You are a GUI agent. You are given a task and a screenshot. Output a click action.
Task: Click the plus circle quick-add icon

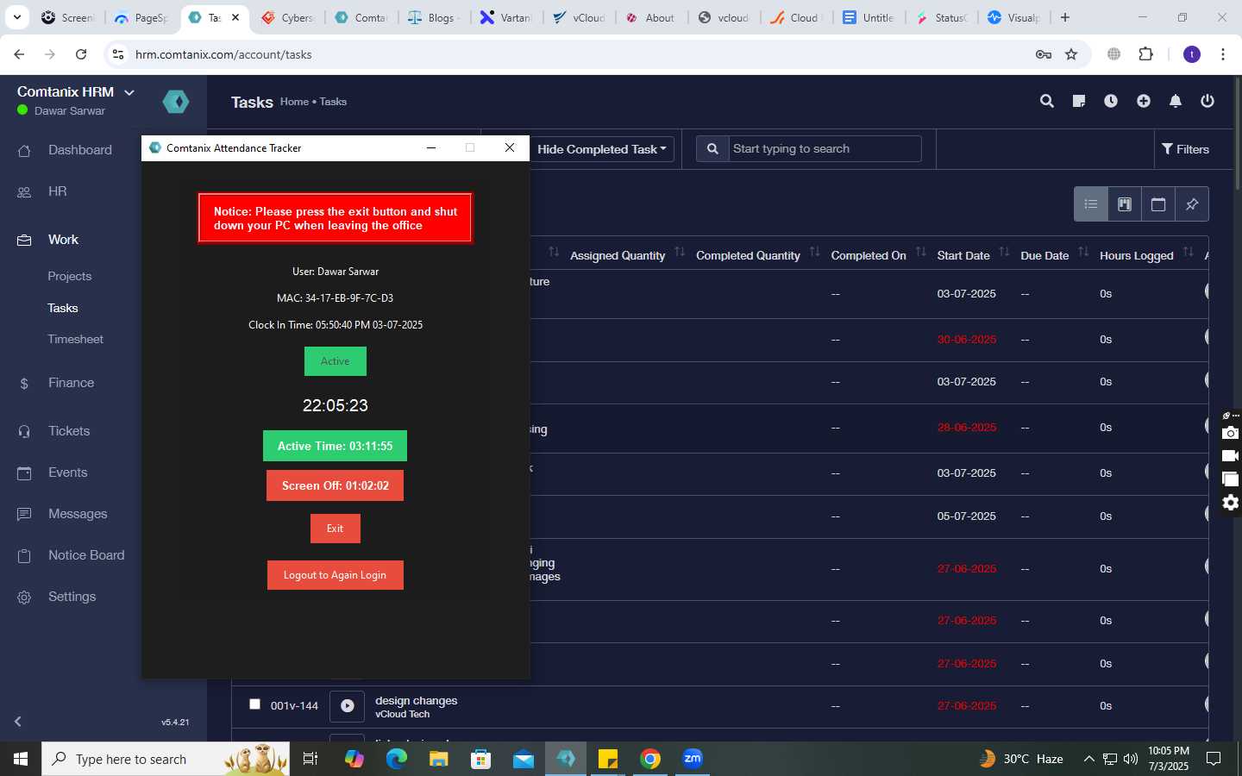point(1144,101)
